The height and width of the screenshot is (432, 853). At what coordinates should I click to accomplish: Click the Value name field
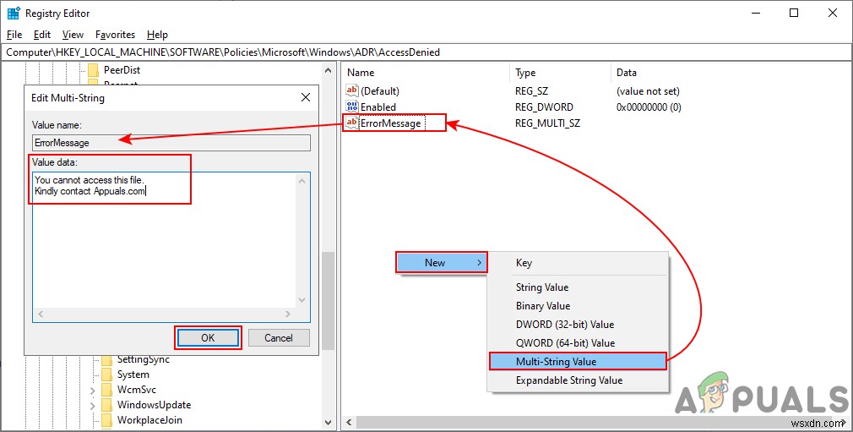pos(171,143)
